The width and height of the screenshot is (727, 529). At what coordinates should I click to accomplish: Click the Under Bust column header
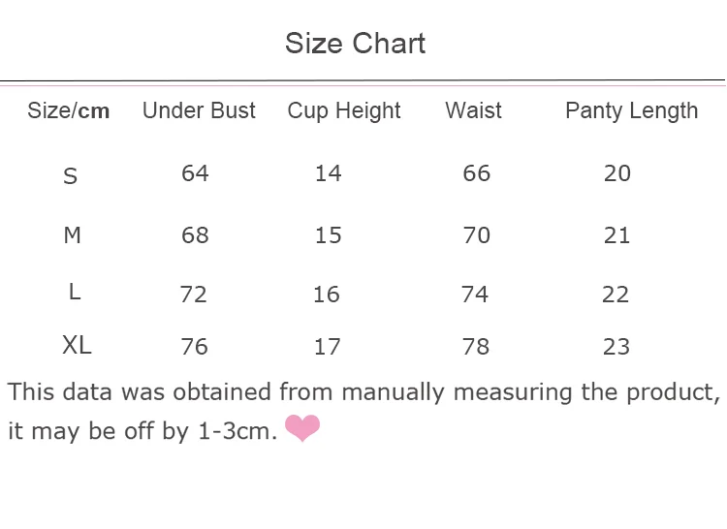[199, 110]
